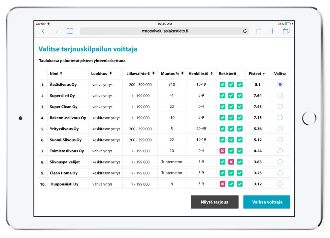Click third green check for Suomi-Siivous Oy
The image size is (330, 238).
(x=240, y=140)
